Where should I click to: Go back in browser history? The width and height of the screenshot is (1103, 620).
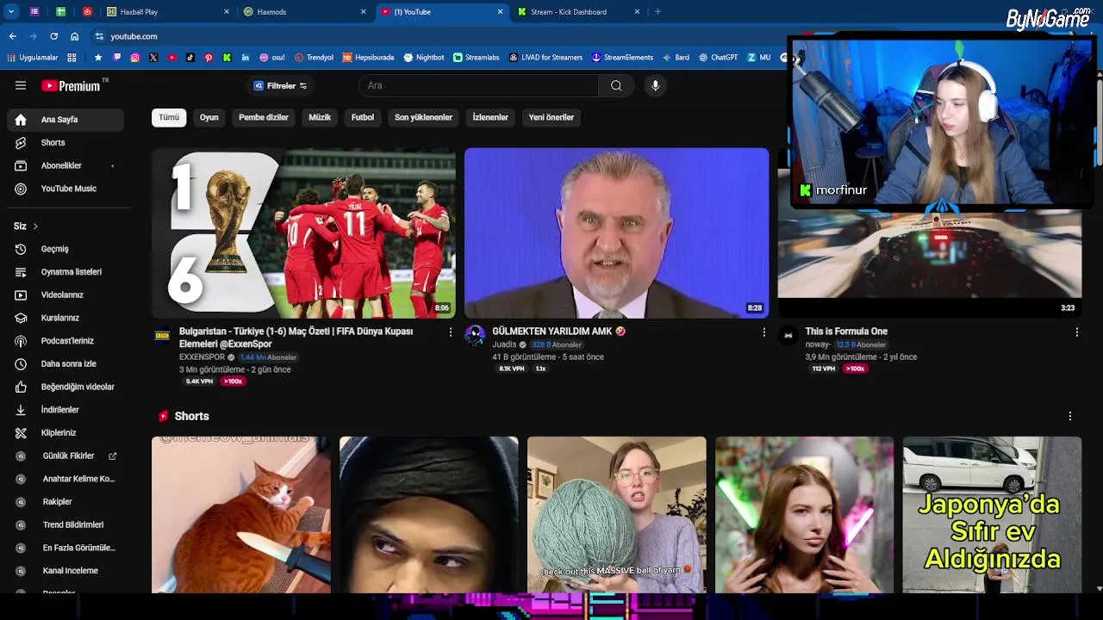click(x=12, y=36)
